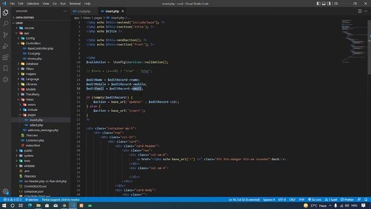Open the Source Control view
The height and width of the screenshot is (209, 371).
click(5, 35)
